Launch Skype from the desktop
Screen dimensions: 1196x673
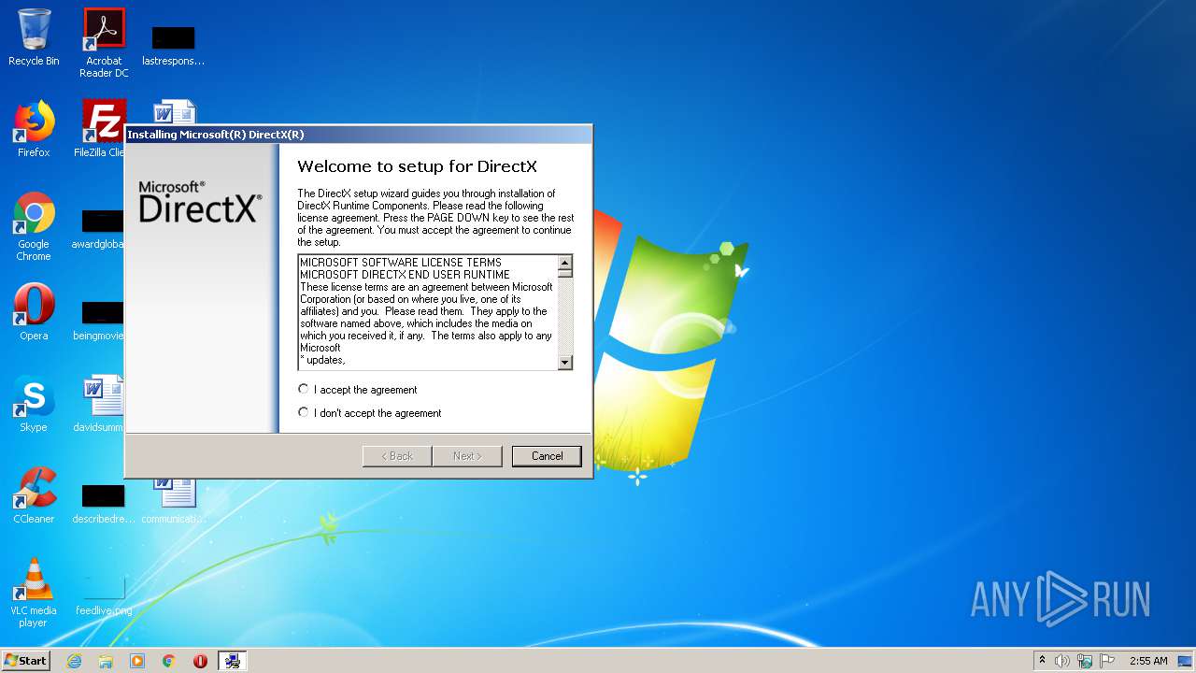34,404
